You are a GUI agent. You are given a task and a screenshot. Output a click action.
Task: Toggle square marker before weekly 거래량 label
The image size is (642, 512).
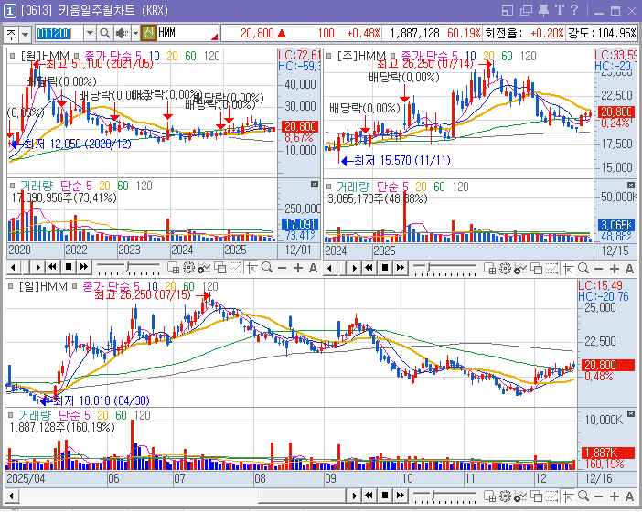(329, 187)
